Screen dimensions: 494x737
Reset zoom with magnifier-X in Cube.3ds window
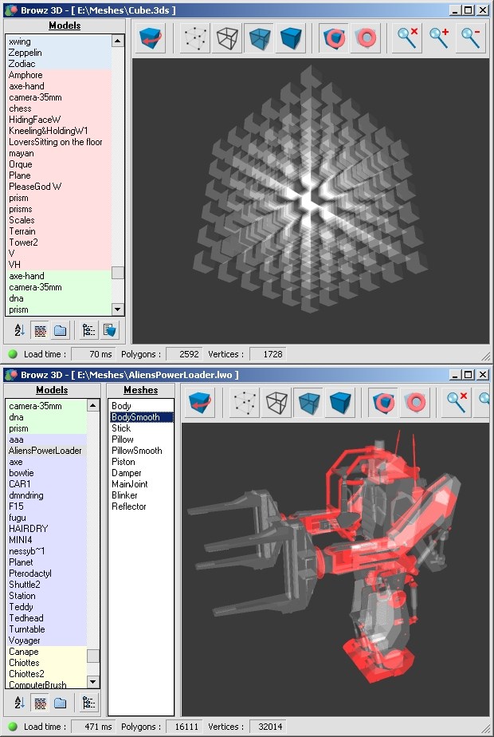(x=407, y=37)
